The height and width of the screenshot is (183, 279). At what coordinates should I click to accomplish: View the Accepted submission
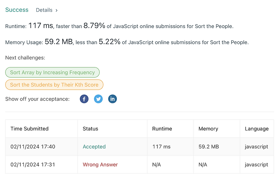94,146
